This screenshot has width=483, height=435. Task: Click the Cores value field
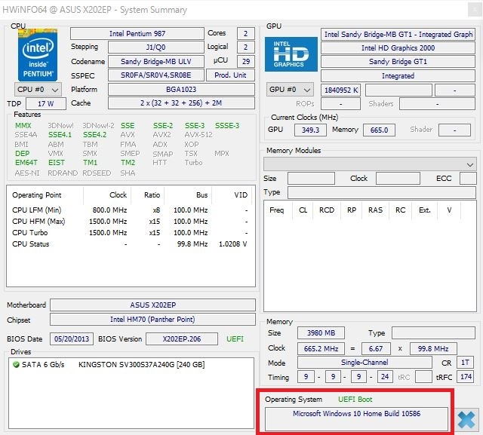click(246, 33)
